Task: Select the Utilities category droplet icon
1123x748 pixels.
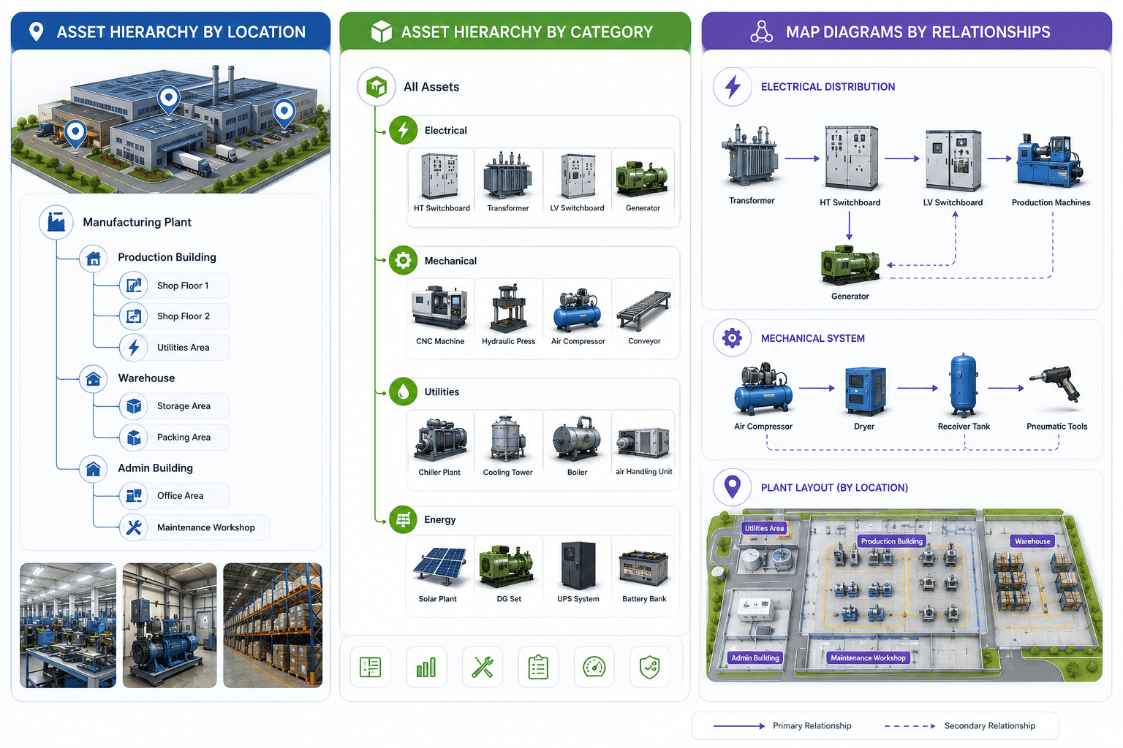Action: coord(403,392)
